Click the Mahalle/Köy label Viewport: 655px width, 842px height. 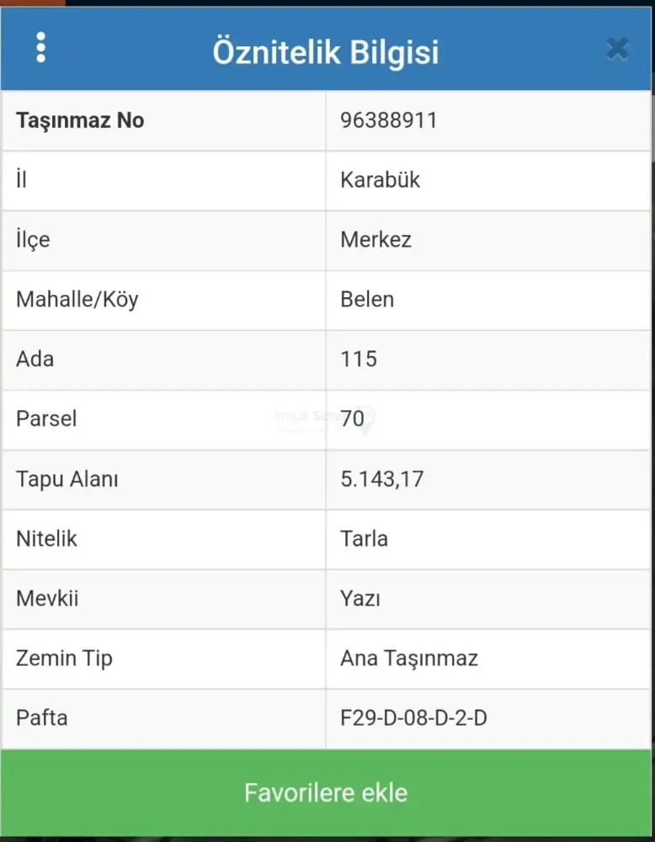tap(77, 300)
